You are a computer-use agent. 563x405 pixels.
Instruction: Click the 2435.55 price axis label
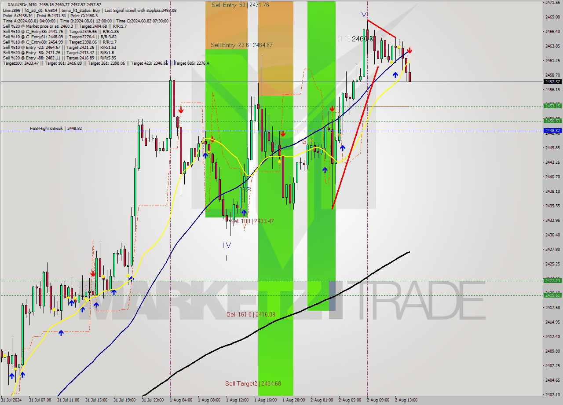coord(552,206)
